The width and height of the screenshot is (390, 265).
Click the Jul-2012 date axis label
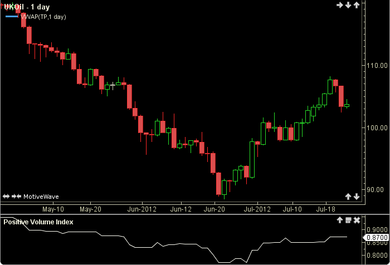[257, 209]
